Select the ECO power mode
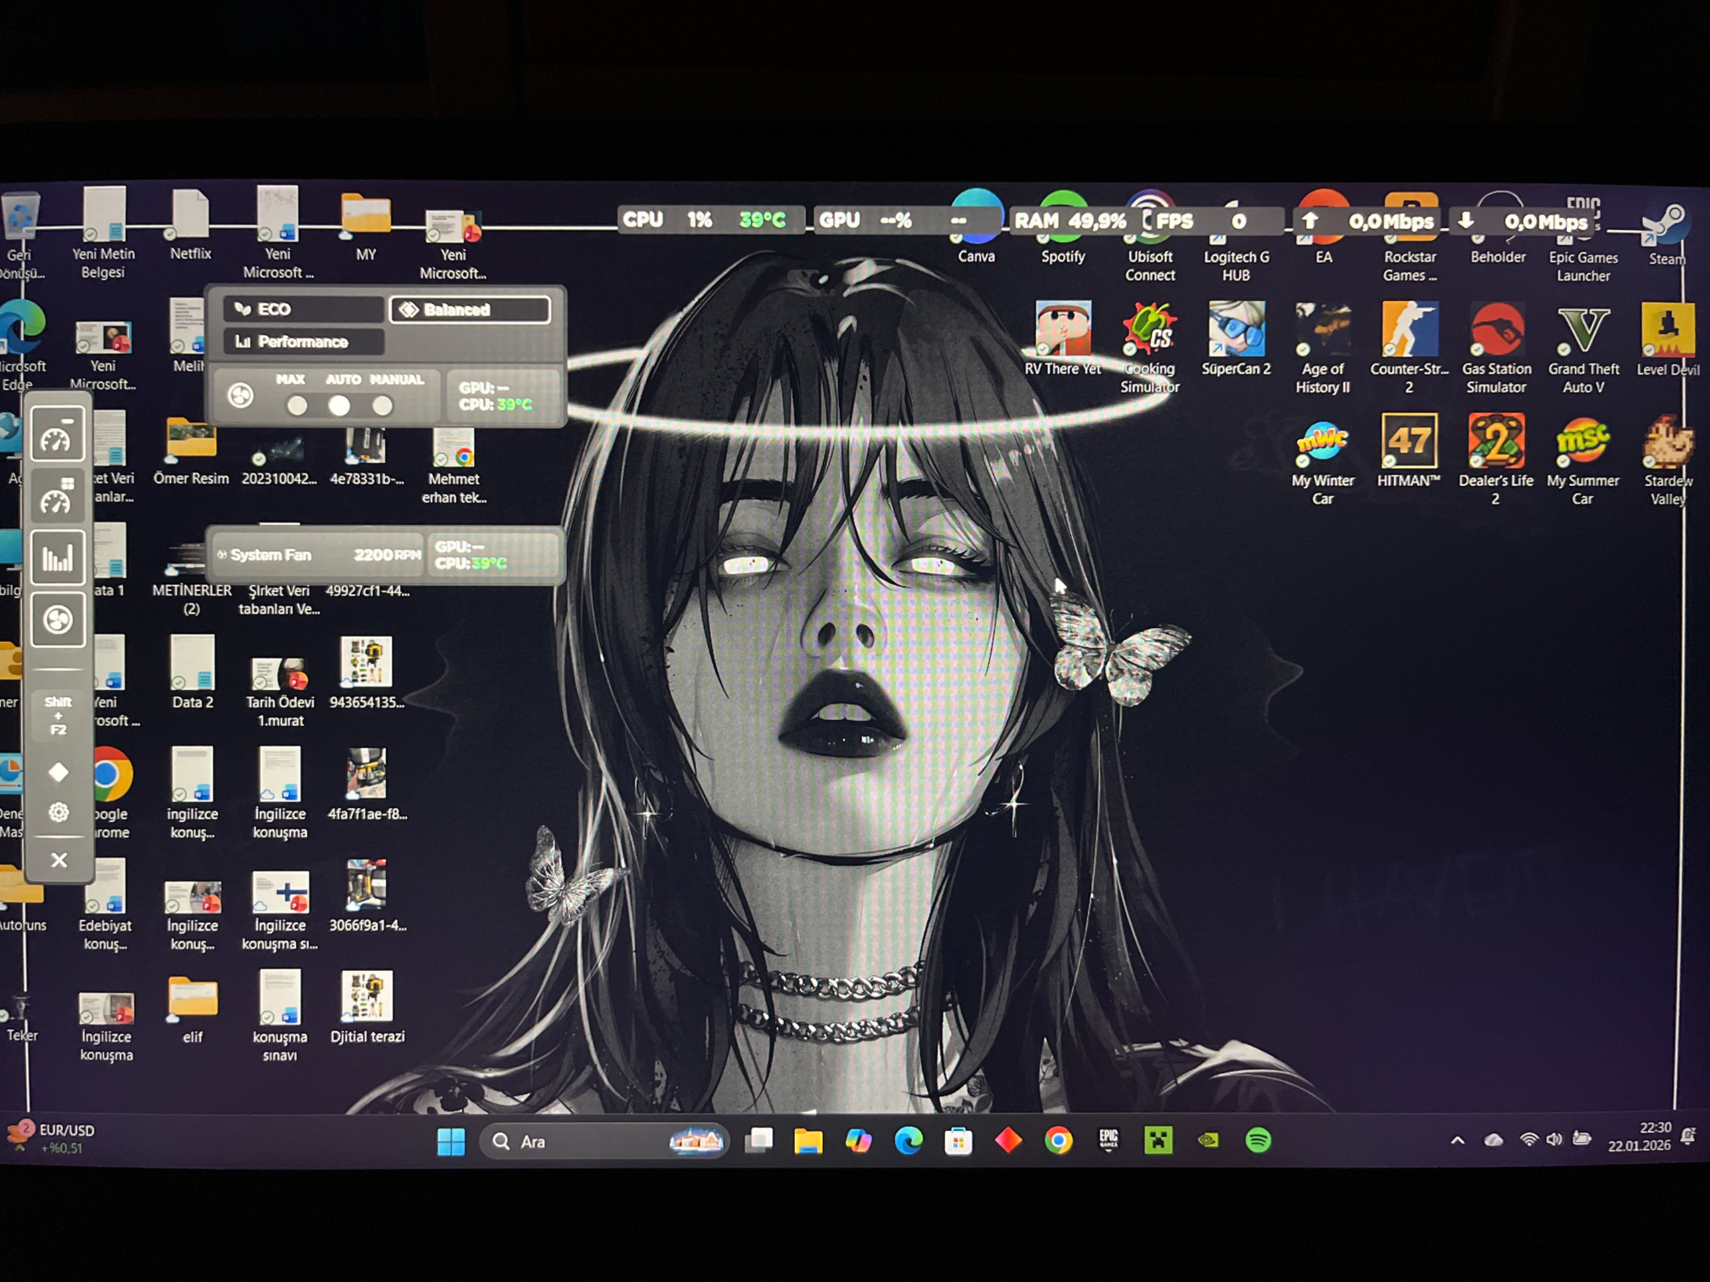This screenshot has width=1710, height=1282. (304, 309)
